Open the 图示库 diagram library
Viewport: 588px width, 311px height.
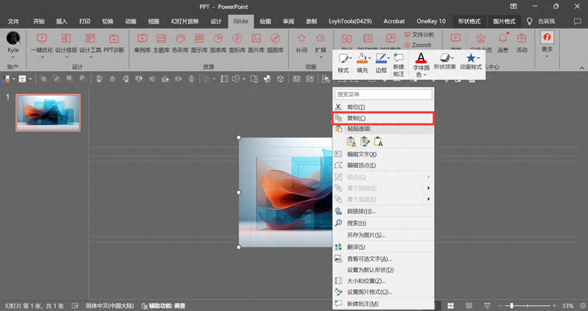coord(199,43)
